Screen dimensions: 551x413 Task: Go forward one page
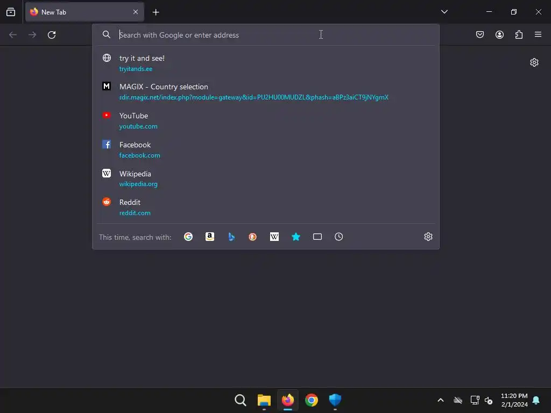32,35
